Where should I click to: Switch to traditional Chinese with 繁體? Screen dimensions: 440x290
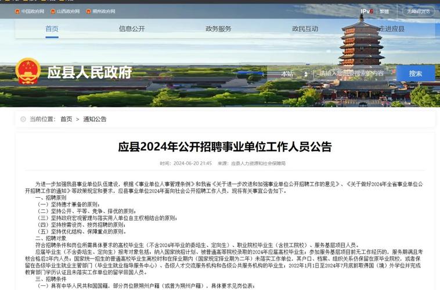384,12
